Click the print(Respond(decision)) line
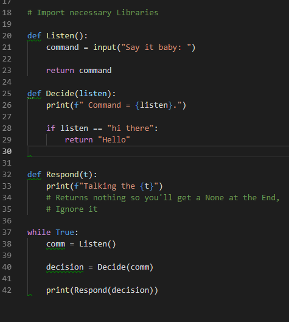This screenshot has width=289, height=322. pos(102,290)
